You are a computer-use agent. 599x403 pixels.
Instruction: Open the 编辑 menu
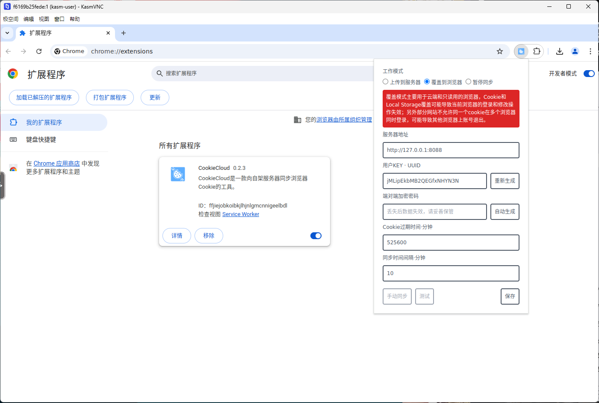pos(29,19)
